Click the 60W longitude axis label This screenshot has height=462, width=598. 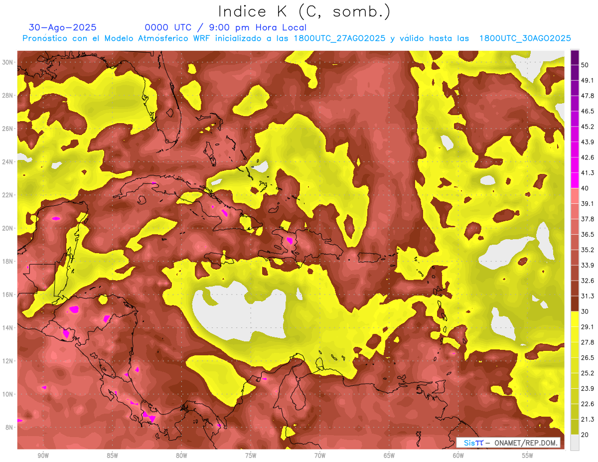pyautogui.click(x=458, y=456)
